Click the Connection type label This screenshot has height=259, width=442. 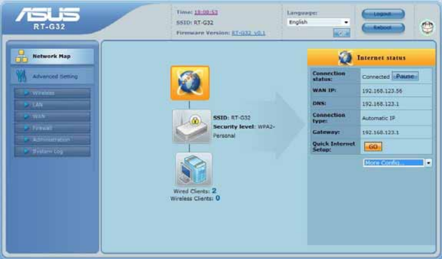tap(329, 118)
